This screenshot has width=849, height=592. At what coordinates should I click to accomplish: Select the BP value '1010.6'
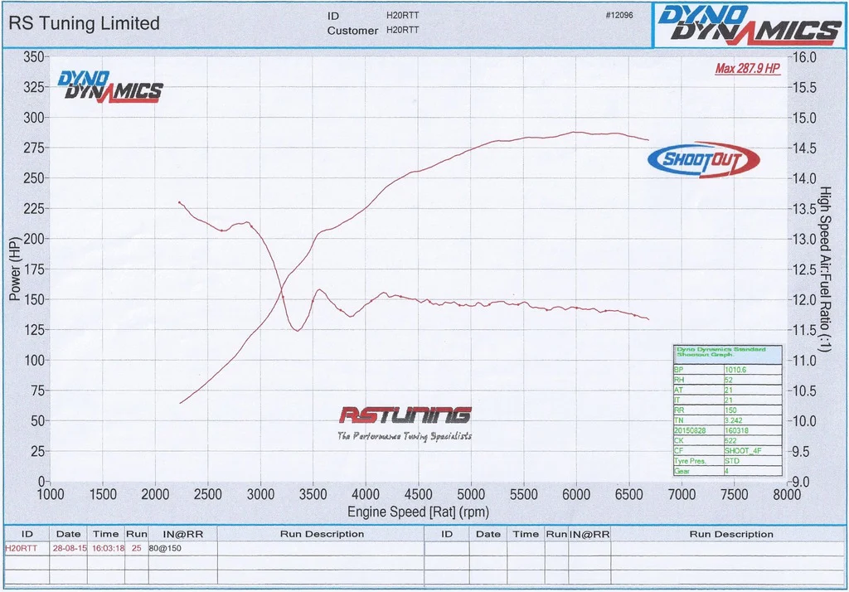tap(735, 370)
